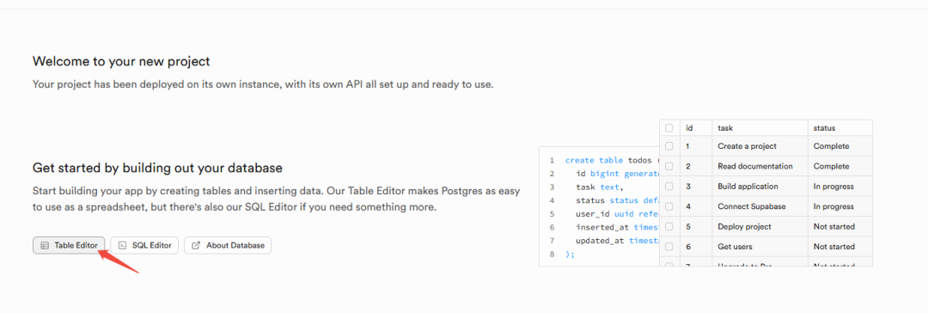This screenshot has height=313, width=928.
Task: Click In progress status of Connect Supabase
Action: pos(839,206)
